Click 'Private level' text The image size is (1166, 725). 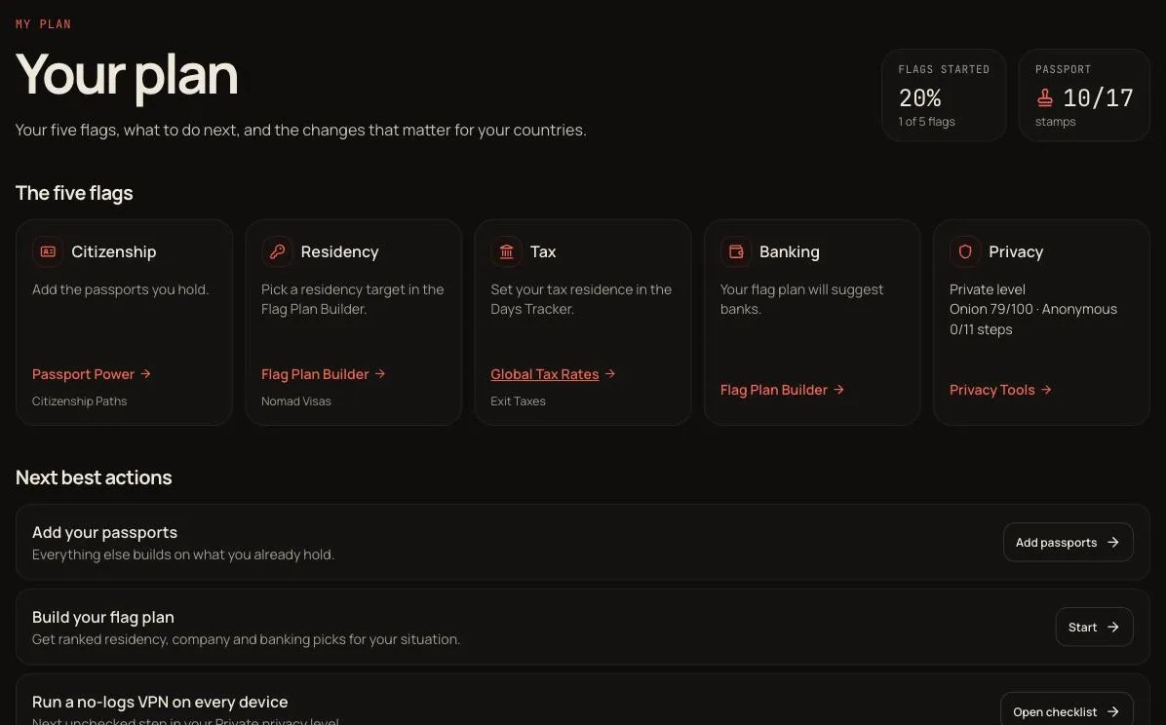pyautogui.click(x=988, y=289)
